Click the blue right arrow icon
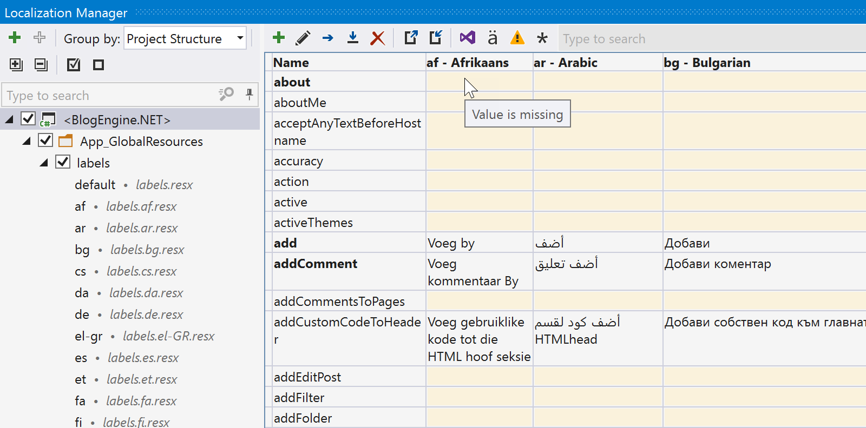The height and width of the screenshot is (428, 866). coord(327,38)
